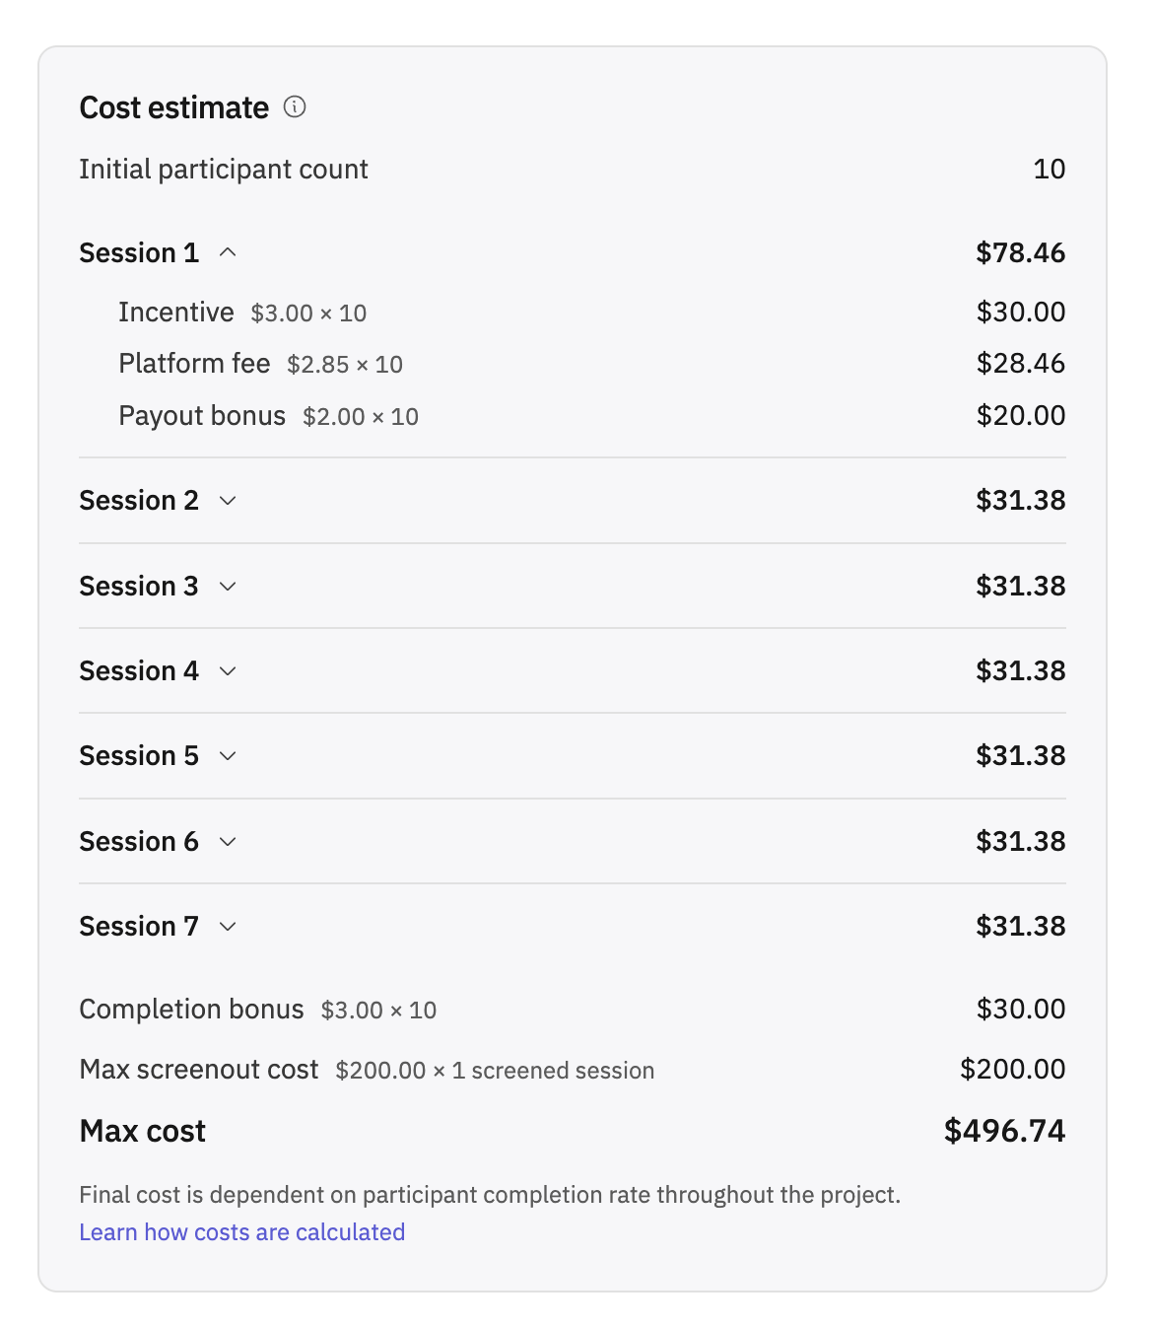Click the Session 1 heading label

coord(139,253)
